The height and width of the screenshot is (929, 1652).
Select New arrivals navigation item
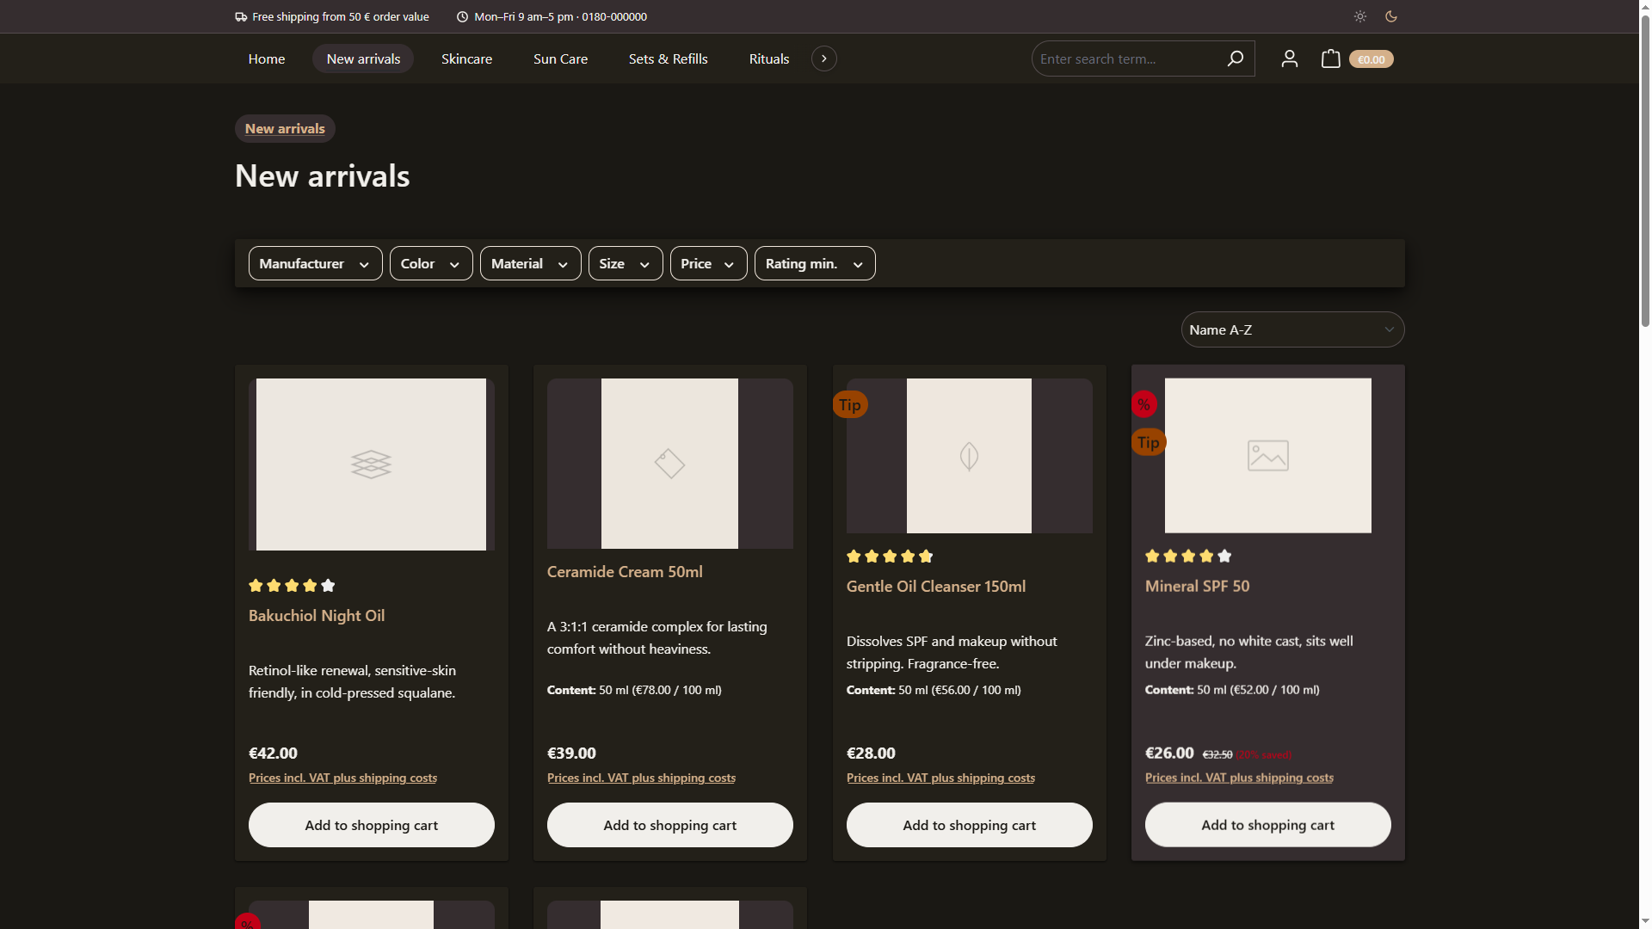[363, 58]
